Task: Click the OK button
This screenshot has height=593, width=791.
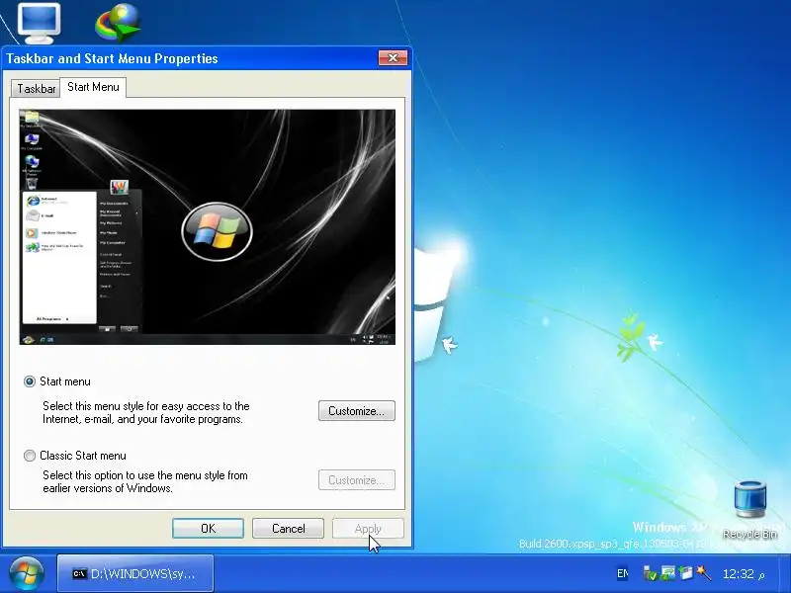Action: (x=208, y=529)
